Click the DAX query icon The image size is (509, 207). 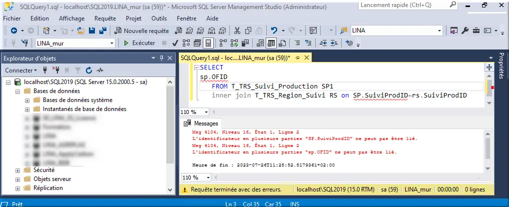coord(222,31)
